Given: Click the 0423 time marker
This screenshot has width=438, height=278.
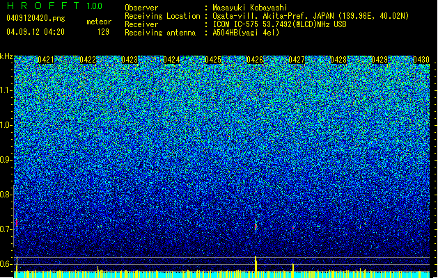Looking at the screenshot, I should click(x=130, y=60).
